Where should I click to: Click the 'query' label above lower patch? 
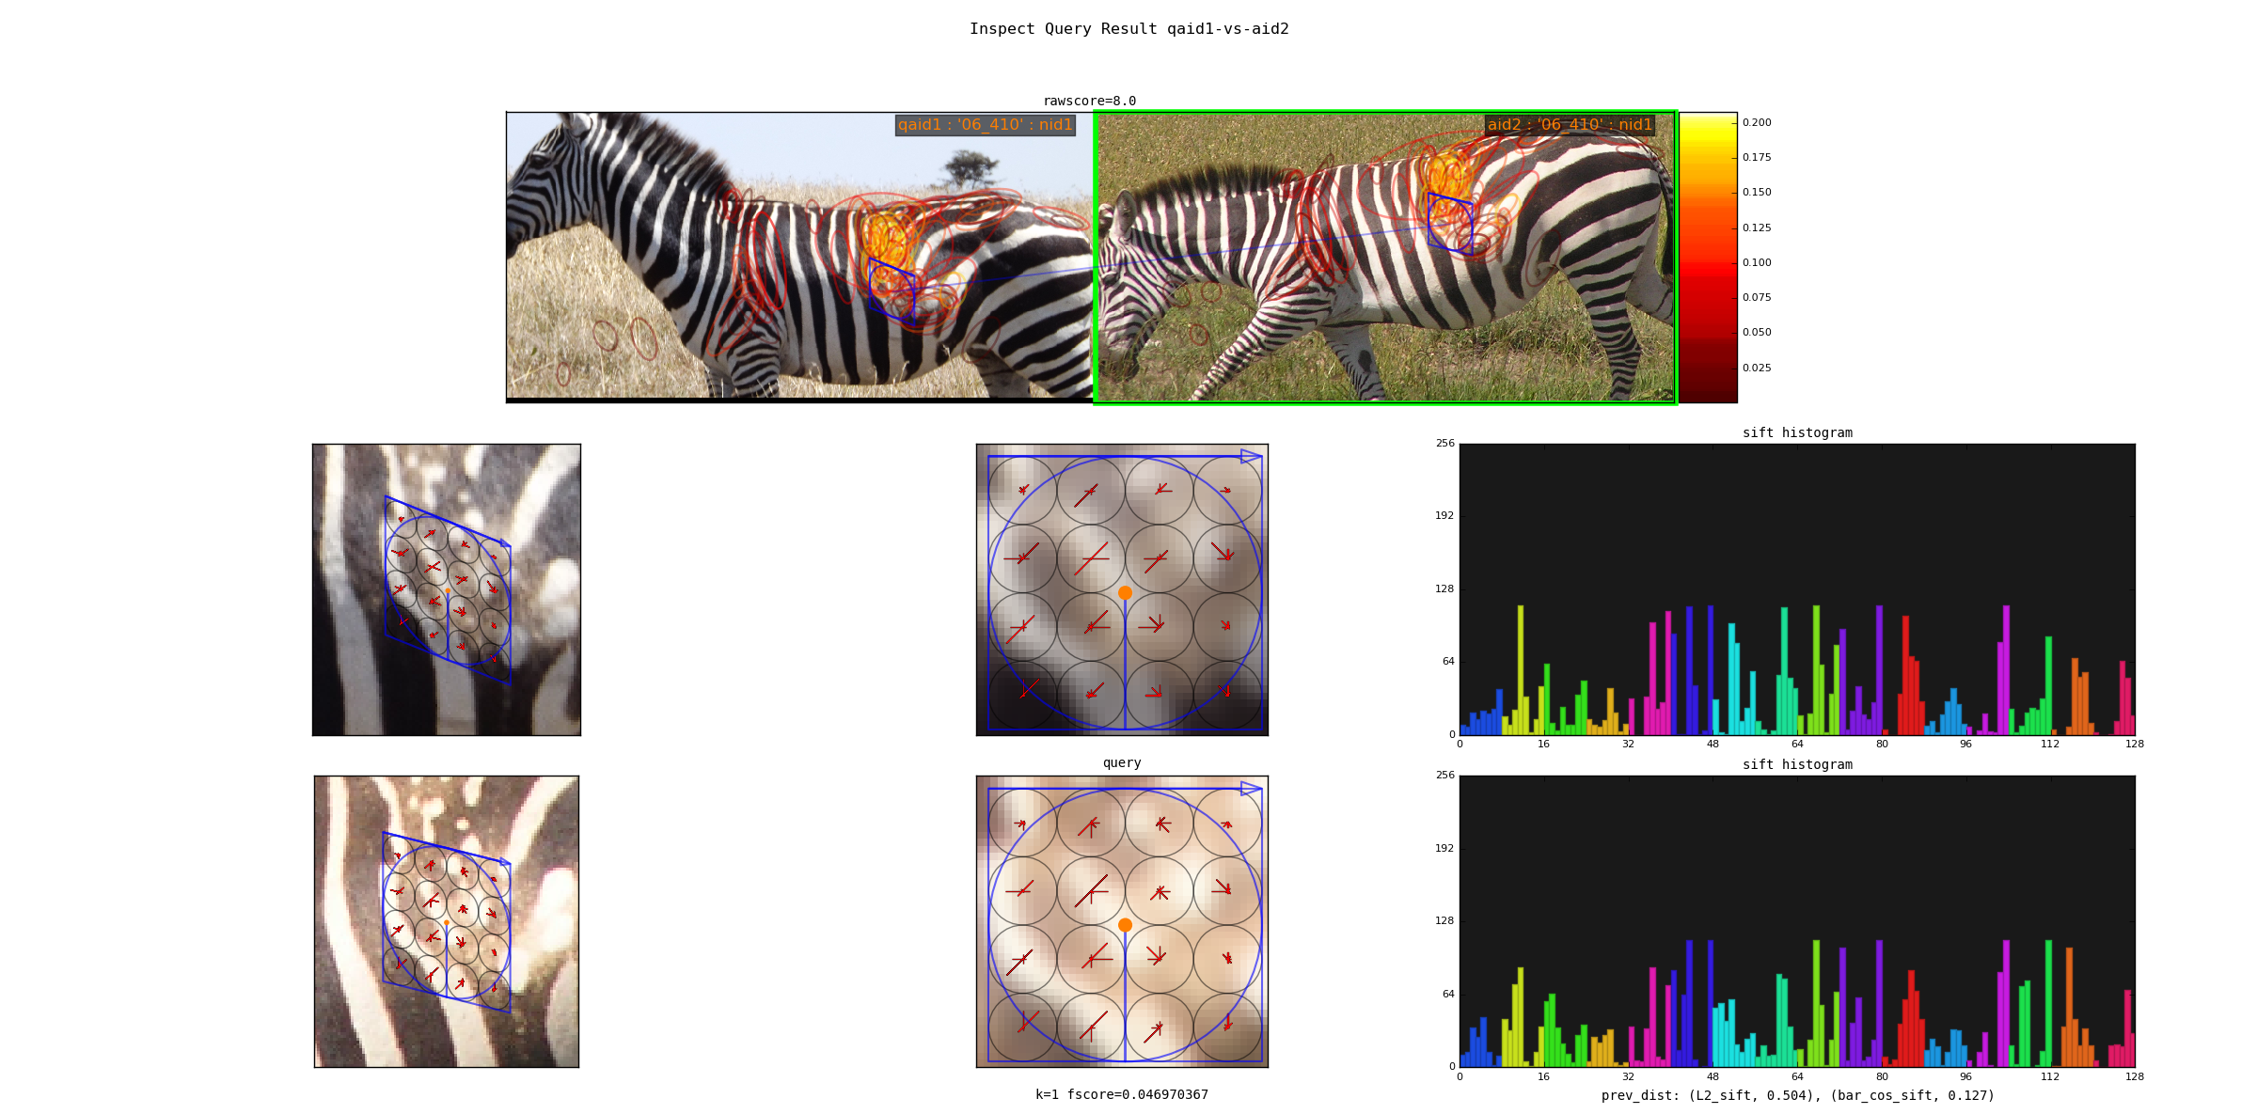(x=1122, y=763)
